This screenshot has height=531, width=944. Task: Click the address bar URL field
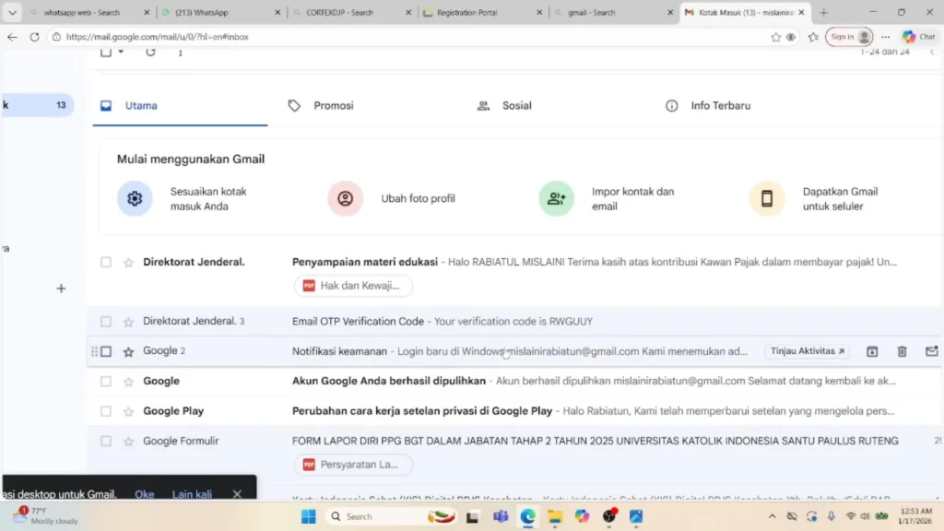409,37
